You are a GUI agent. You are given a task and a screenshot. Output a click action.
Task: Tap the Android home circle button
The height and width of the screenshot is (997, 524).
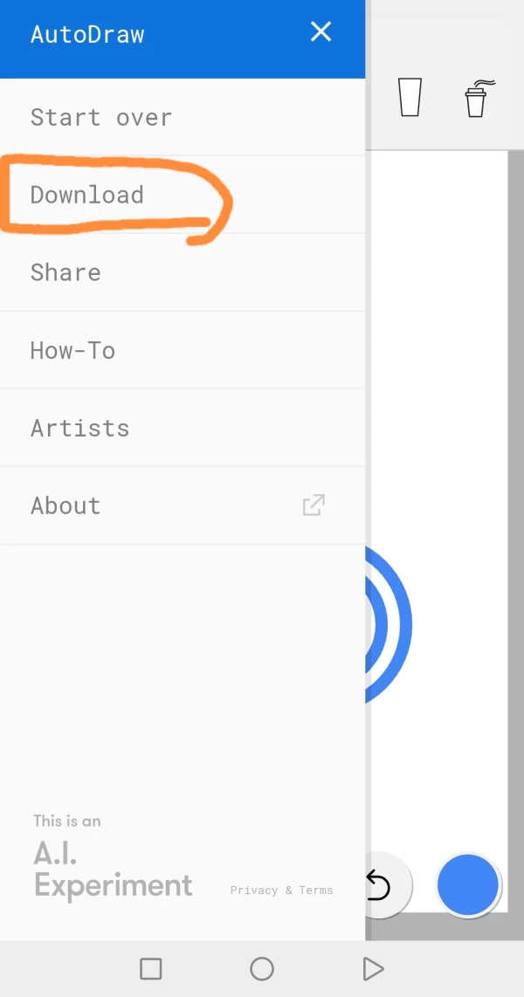pos(262,968)
